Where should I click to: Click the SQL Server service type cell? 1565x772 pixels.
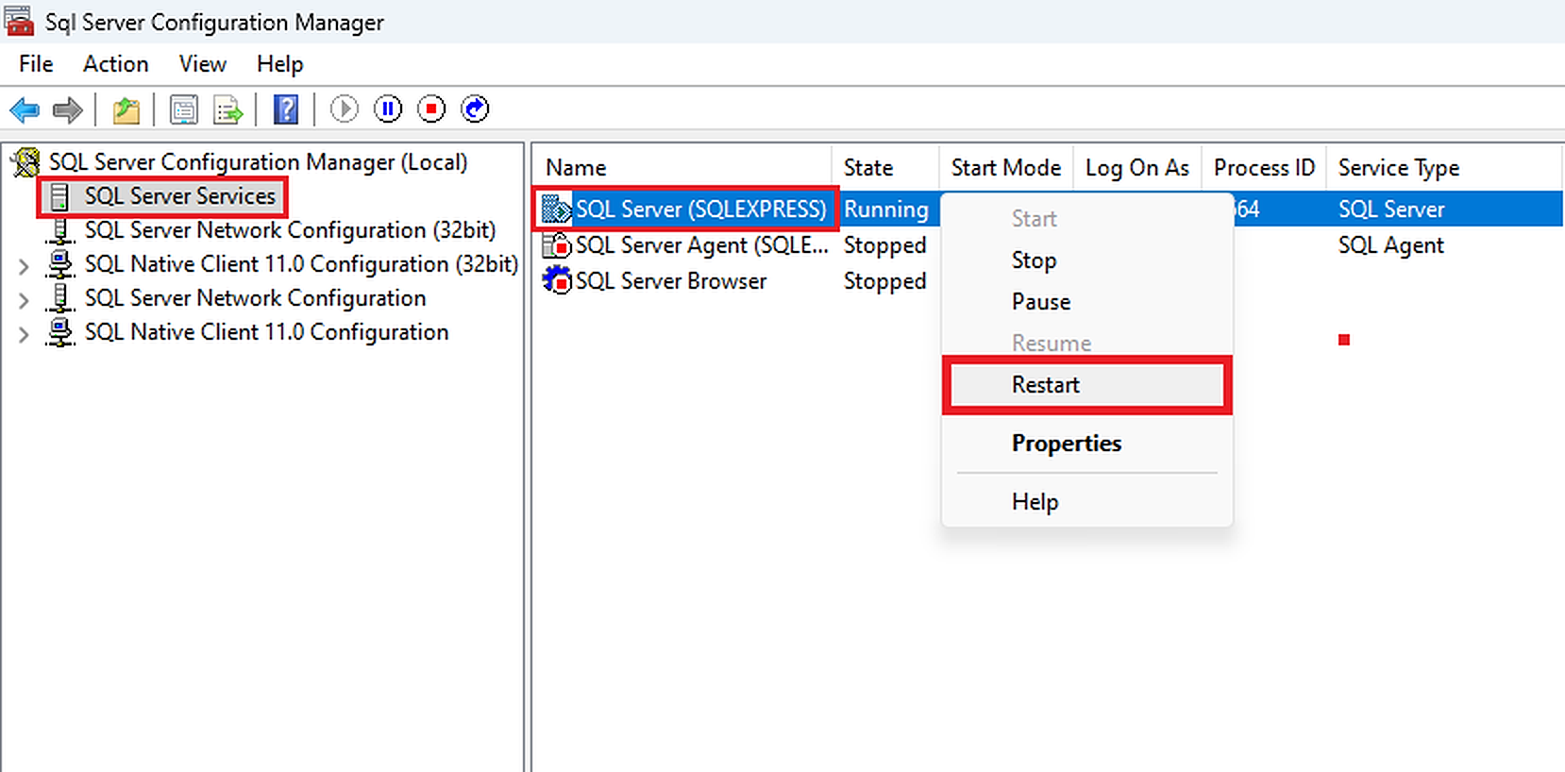pos(1391,210)
